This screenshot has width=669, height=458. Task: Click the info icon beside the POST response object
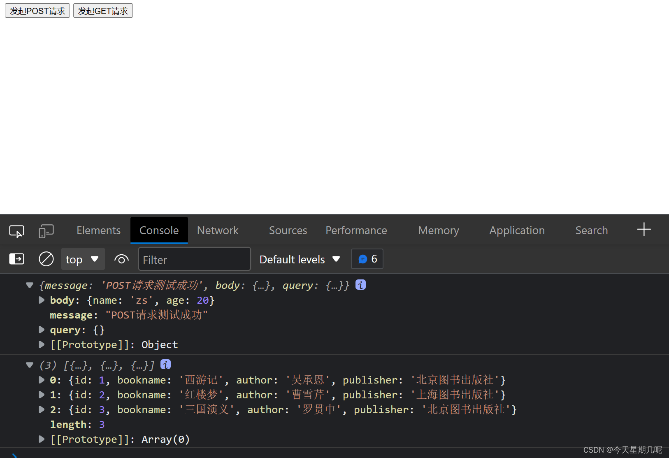[360, 284]
